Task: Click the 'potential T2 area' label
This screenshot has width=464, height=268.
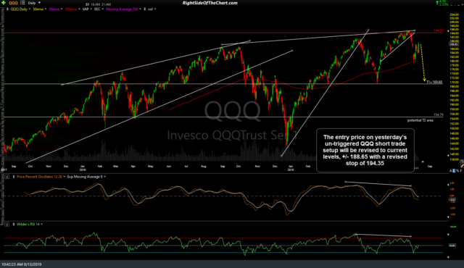Action: coord(420,120)
